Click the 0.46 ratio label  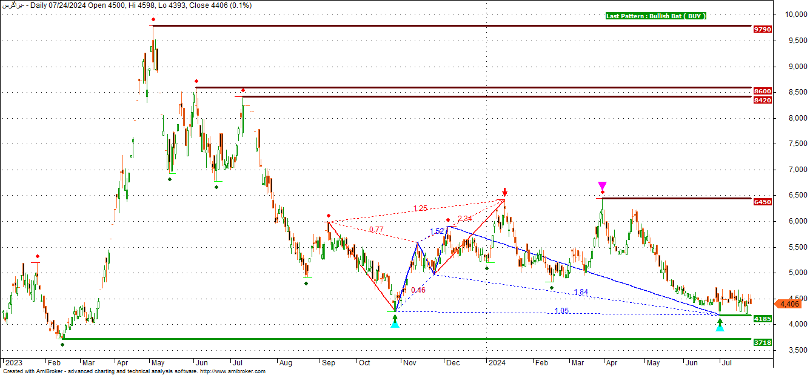[x=418, y=290]
